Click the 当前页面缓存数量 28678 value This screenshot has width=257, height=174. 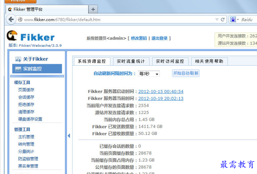(145, 153)
